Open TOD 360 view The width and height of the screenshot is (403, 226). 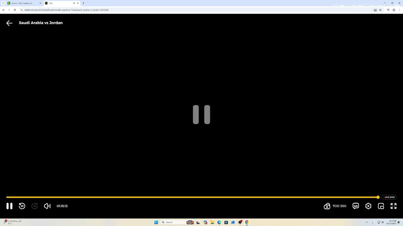click(x=335, y=206)
